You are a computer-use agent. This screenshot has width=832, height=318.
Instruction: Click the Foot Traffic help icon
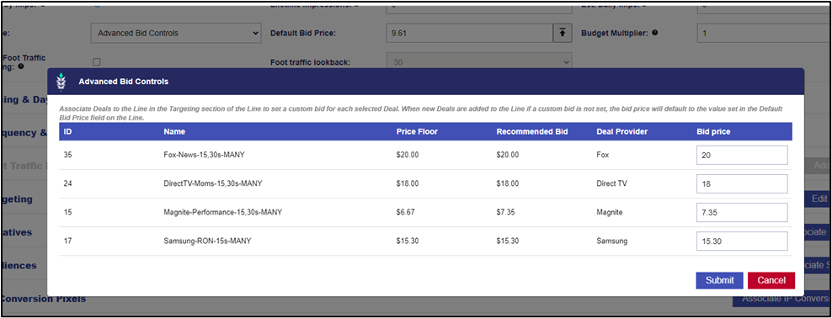point(21,66)
